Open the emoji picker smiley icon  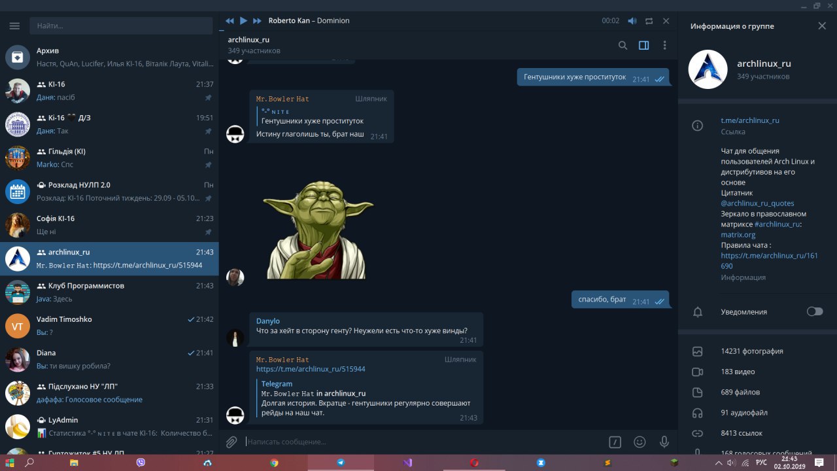[640, 442]
